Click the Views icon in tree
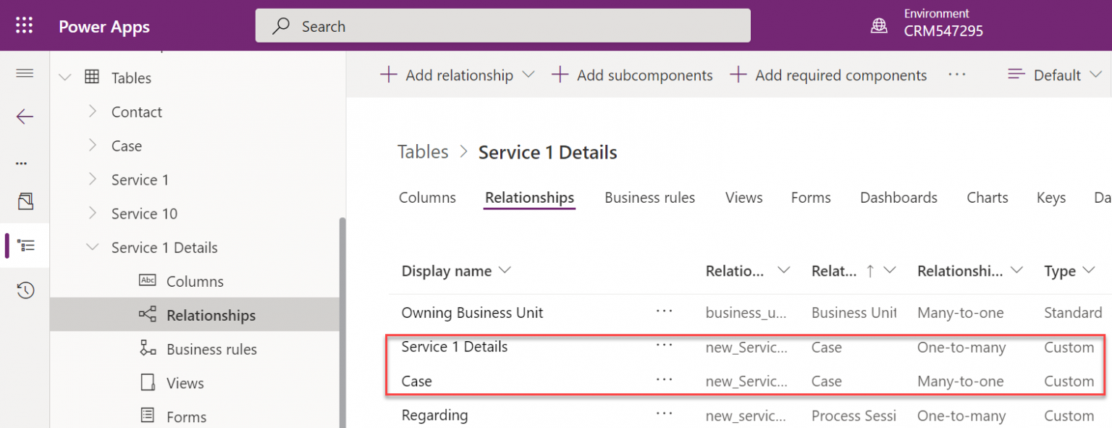 (x=148, y=382)
